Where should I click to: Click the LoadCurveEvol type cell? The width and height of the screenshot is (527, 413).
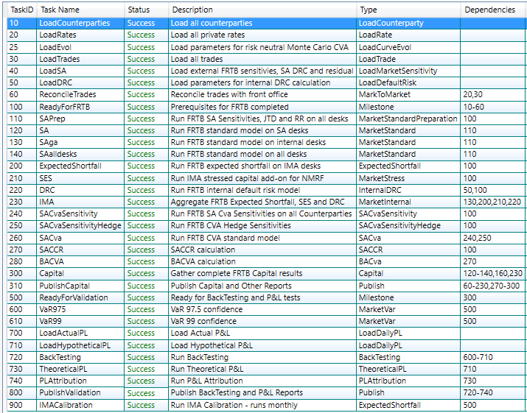click(408, 47)
